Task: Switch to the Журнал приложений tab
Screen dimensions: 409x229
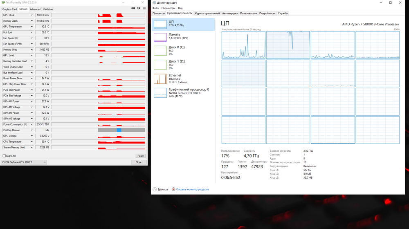Action: pos(207,13)
